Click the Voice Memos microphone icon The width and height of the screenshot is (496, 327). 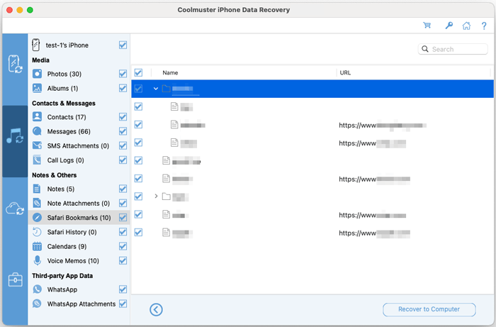tap(37, 260)
